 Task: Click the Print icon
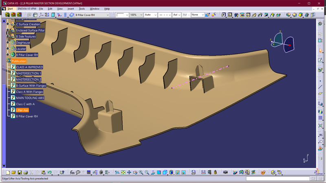[x=26, y=172]
